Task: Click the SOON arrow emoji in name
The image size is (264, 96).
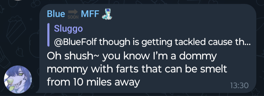Action: (73, 14)
